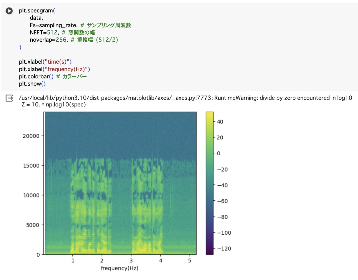358x280 pixels.
Task: Click the data argument line in code
Action: (x=36, y=18)
